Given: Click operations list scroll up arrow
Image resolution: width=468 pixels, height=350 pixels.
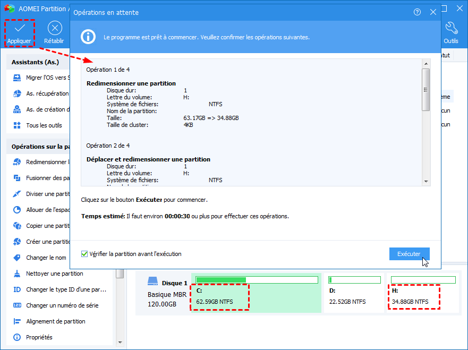Looking at the screenshot, I should click(426, 64).
